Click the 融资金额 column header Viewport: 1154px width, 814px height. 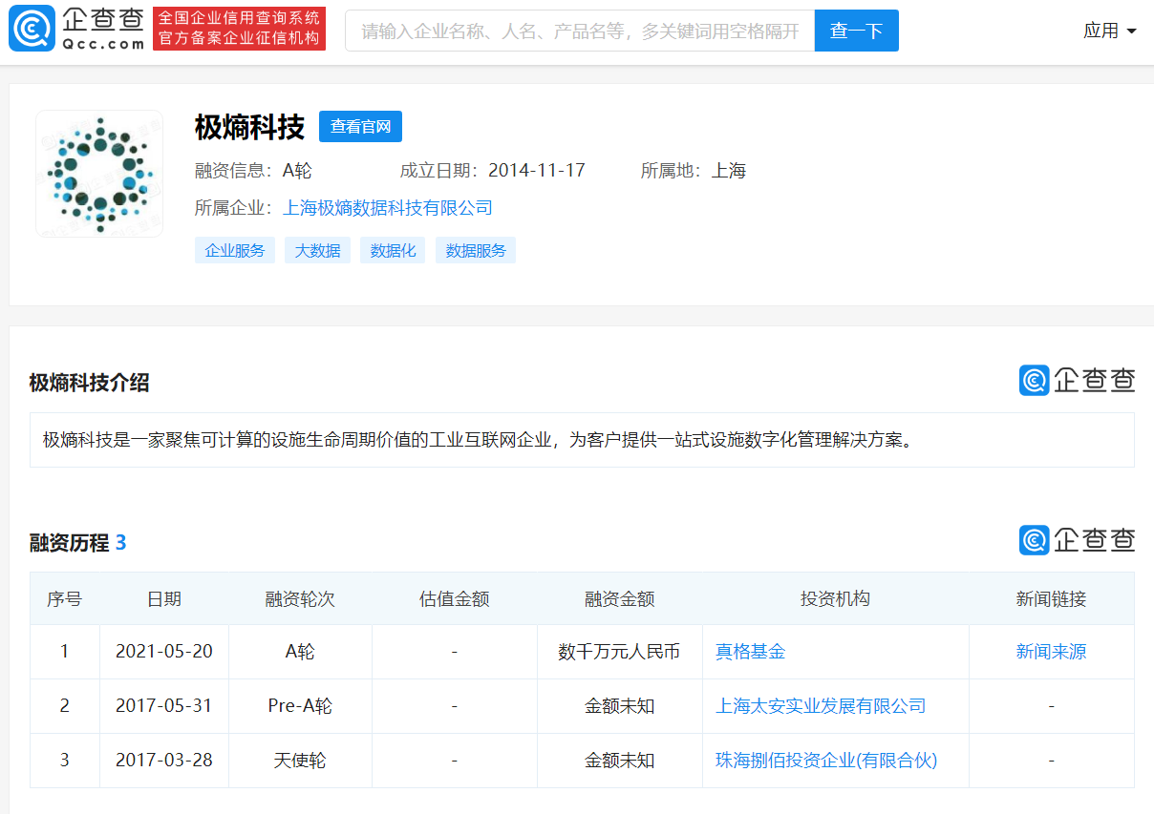tap(620, 599)
